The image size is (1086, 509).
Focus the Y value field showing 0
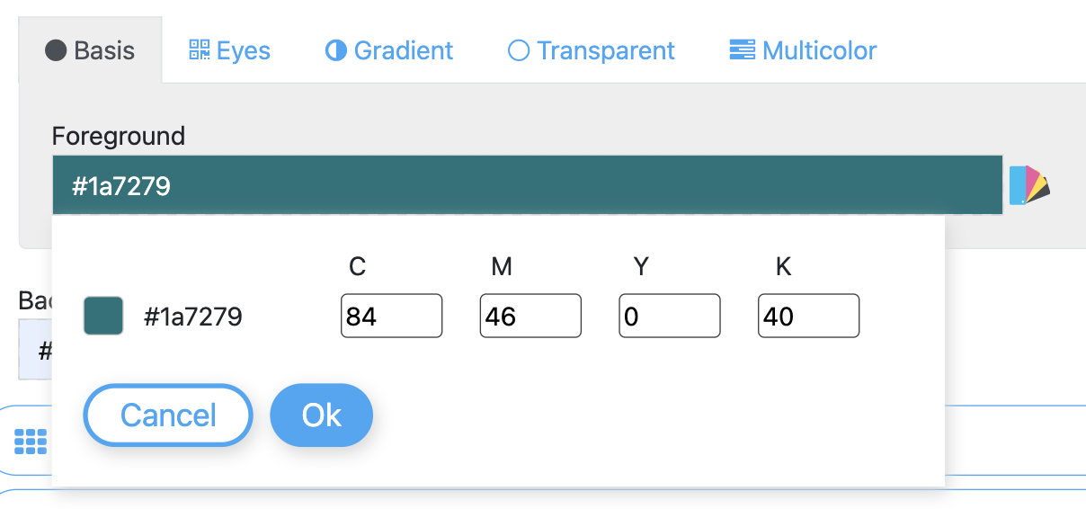tap(670, 317)
